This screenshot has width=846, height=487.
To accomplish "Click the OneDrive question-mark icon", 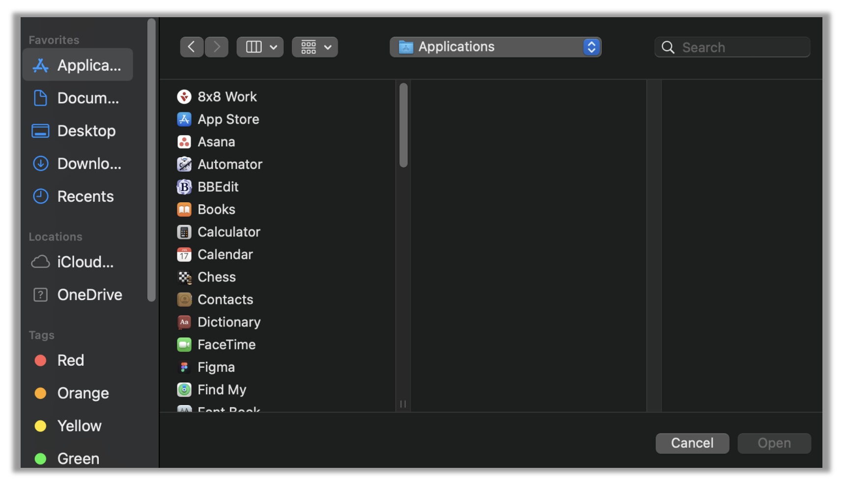I will [x=40, y=295].
